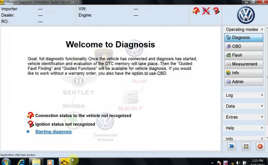Click the Importer label in header

(x=10, y=9)
